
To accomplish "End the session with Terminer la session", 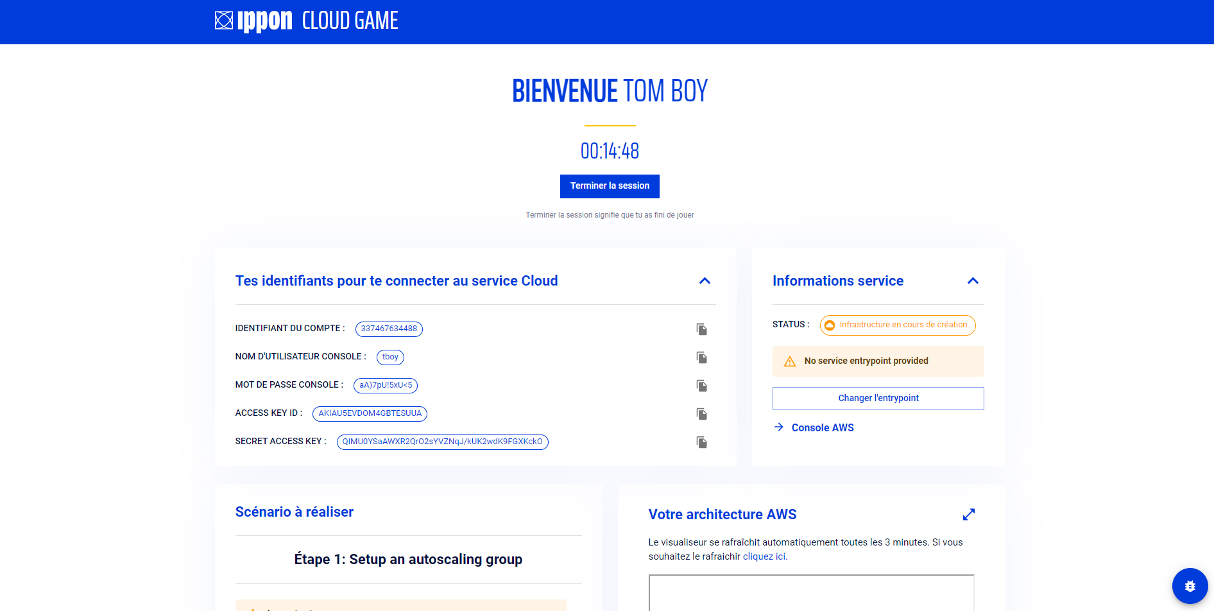I will [610, 186].
